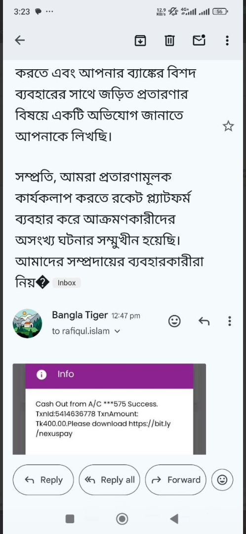Viewport: 246px width, 534px height.
Task: Mark email as unread via envelope icon
Action: (199, 40)
